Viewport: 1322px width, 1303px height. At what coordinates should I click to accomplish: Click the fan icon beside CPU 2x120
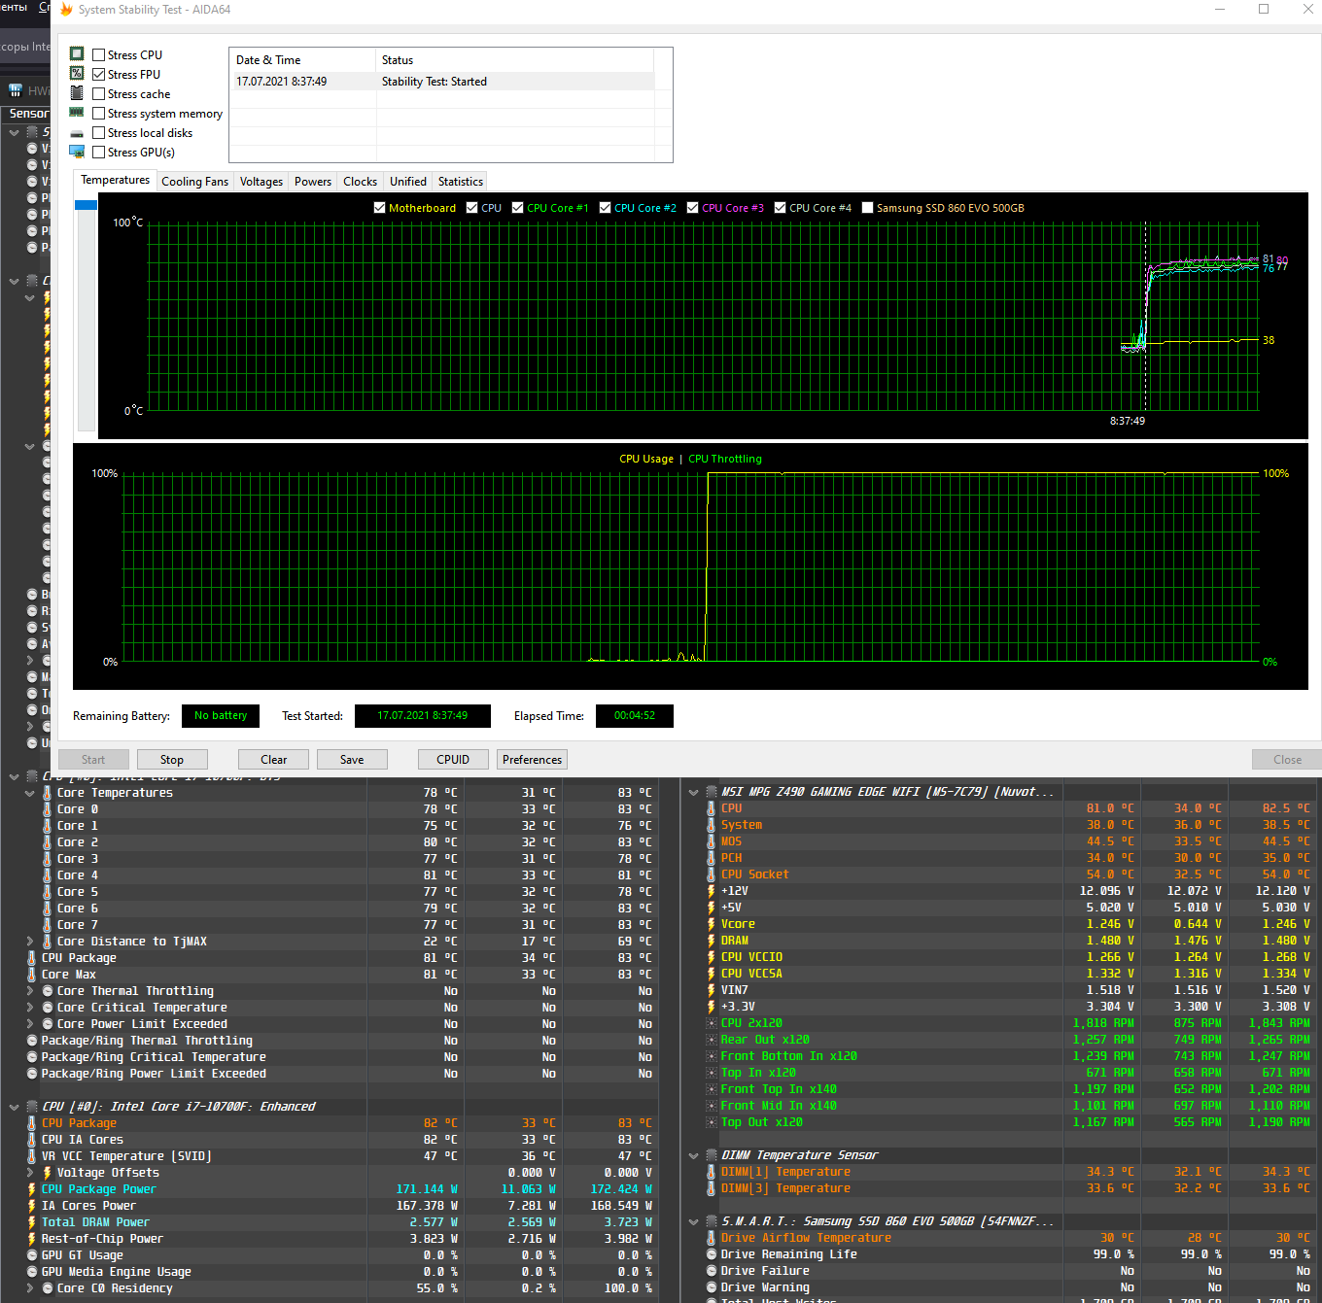coord(712,1023)
